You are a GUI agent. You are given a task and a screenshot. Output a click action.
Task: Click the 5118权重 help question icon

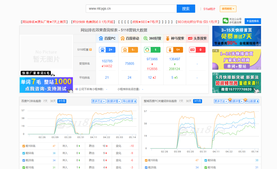point(91,50)
